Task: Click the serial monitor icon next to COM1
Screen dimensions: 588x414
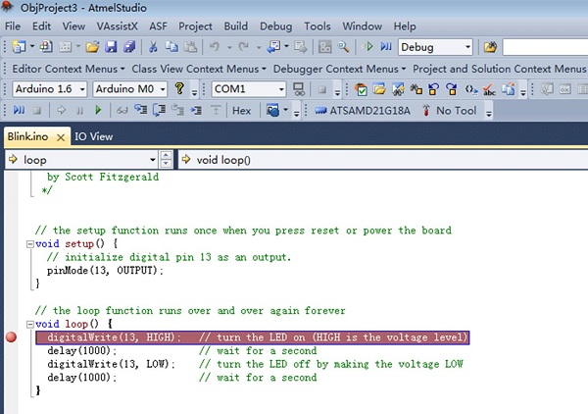Action: [299, 89]
